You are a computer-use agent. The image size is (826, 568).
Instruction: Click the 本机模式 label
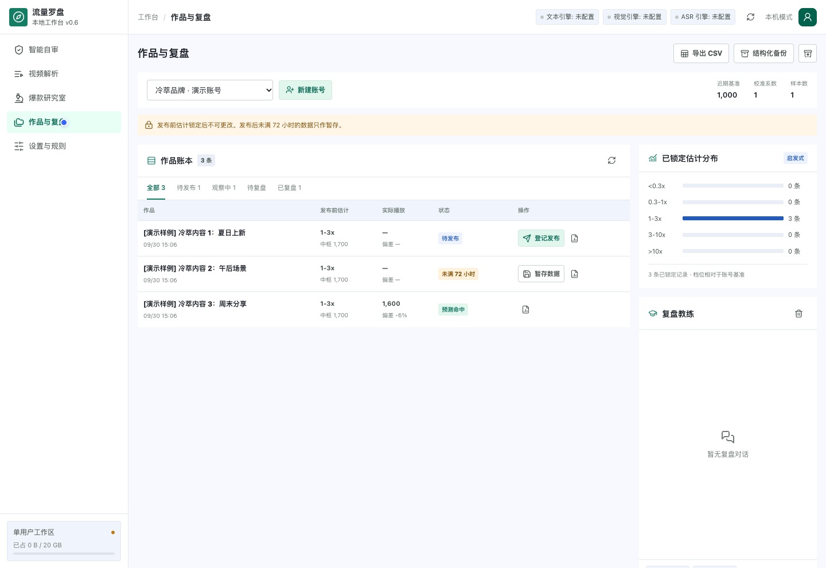779,17
